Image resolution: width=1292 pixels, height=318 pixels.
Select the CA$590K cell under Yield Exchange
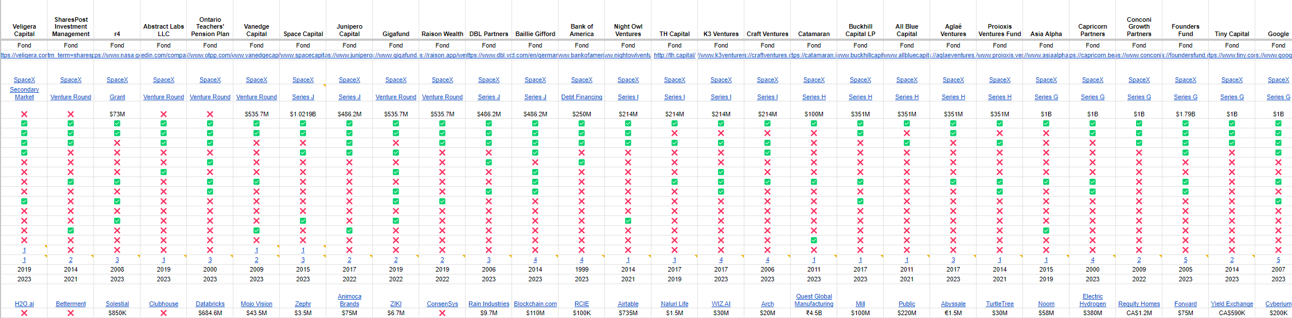(1232, 313)
